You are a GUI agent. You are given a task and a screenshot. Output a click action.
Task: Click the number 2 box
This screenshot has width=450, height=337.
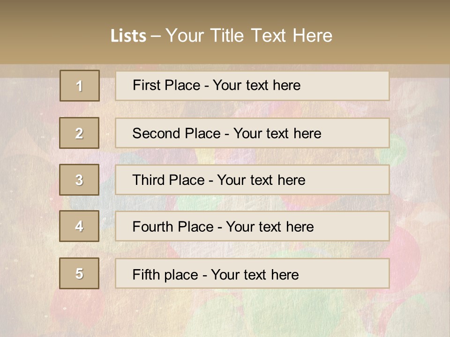tap(79, 133)
